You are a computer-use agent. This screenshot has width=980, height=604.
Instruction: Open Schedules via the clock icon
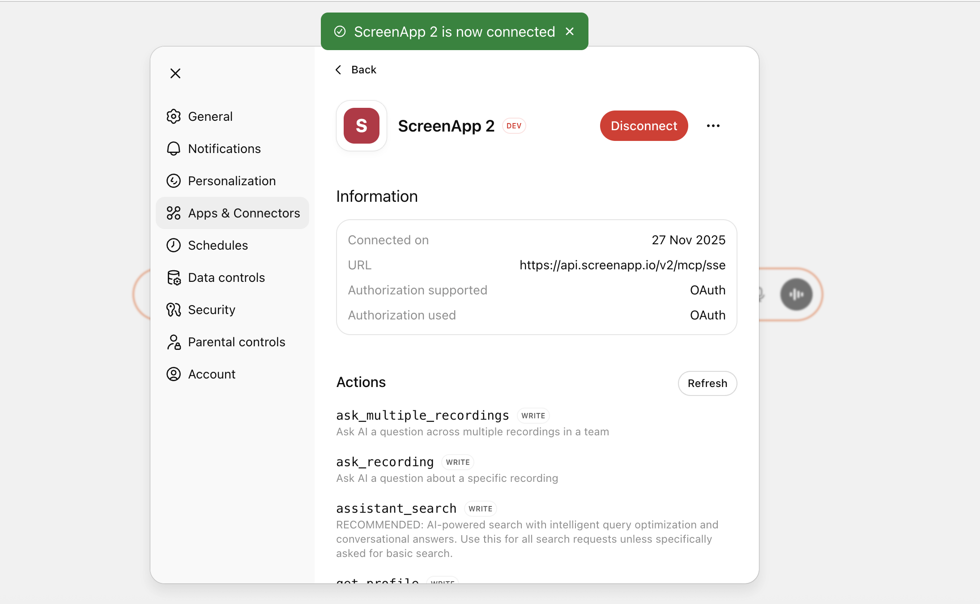click(174, 245)
